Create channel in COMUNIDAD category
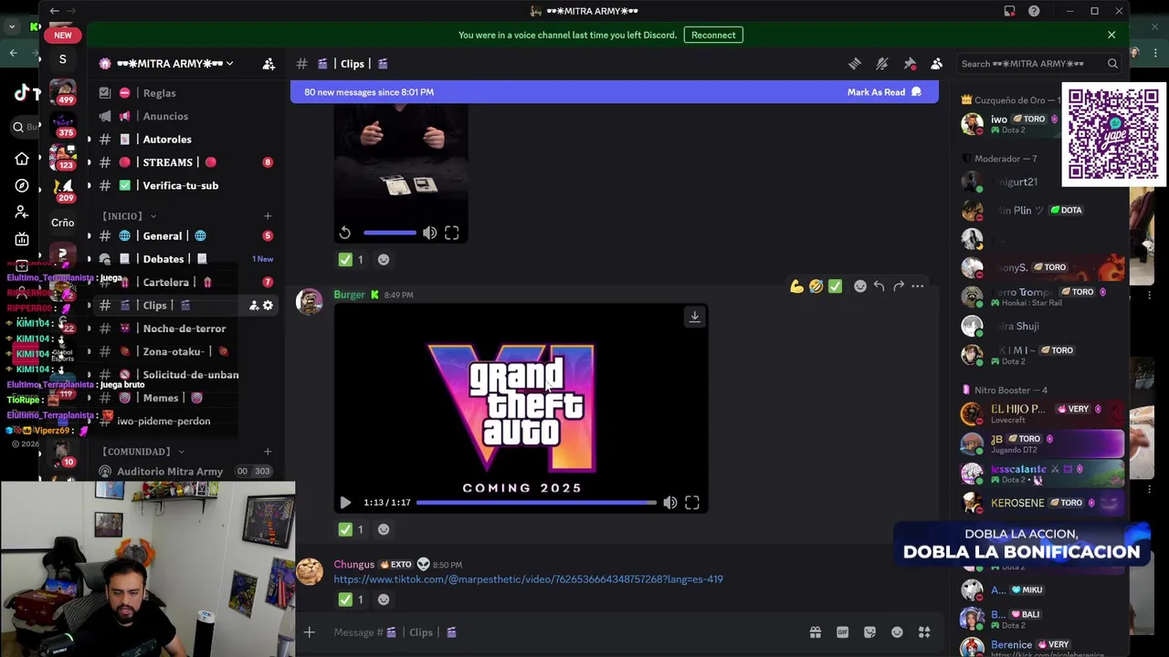Viewport: 1169px width, 657px height. pyautogui.click(x=268, y=452)
